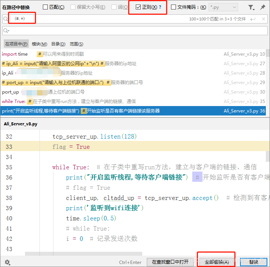Click the 全部替换(A) replace all button
The height and width of the screenshot is (267, 270).
[217, 262]
